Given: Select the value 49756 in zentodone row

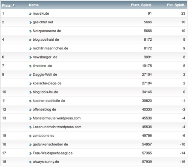Looking at the screenshot, I should (x=147, y=136).
